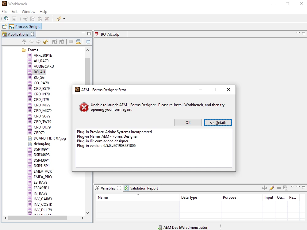
Task: Click the right arrow of horizontal tree scrollbar
Action: click(83, 218)
